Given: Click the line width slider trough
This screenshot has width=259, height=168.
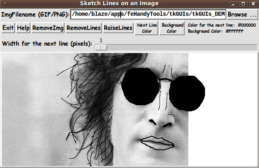Looking at the screenshot, I should click(x=176, y=48).
